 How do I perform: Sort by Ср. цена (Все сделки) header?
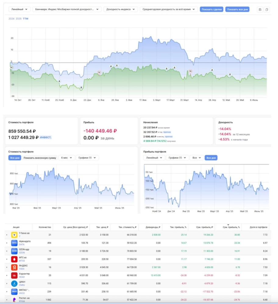[x=75, y=227]
